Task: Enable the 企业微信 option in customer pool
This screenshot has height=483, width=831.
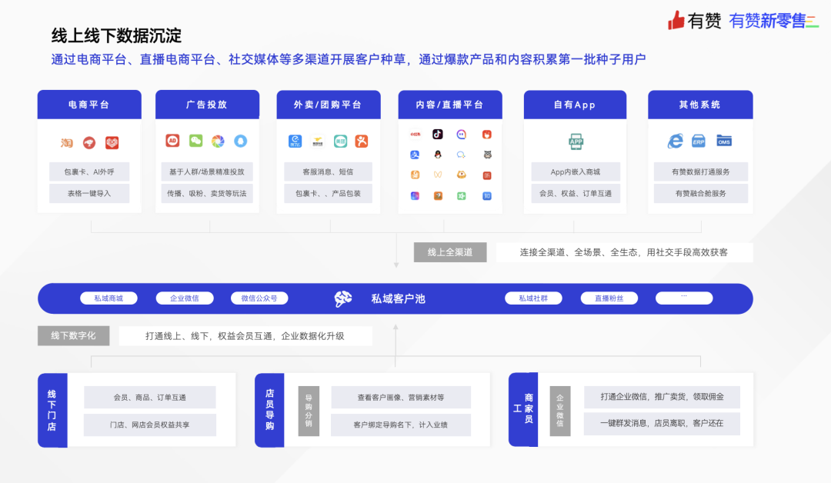Action: coord(185,298)
